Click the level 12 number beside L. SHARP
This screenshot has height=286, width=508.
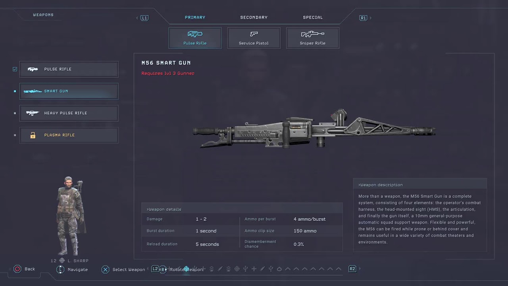point(54,261)
